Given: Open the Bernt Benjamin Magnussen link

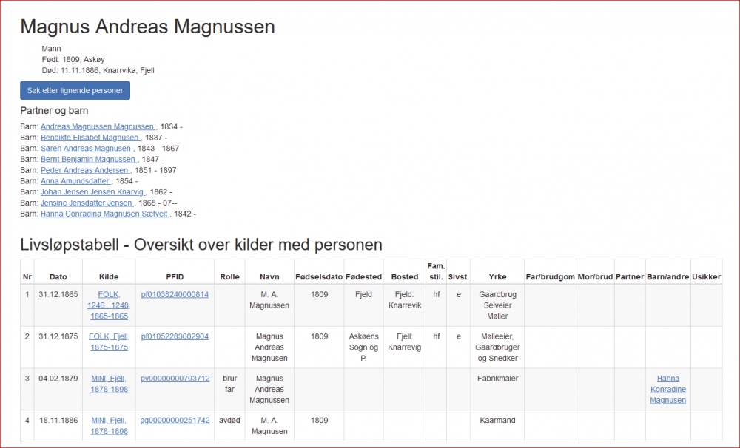Looking at the screenshot, I should (89, 159).
